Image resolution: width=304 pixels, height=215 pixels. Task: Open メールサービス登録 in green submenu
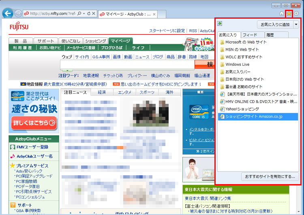tap(81, 48)
